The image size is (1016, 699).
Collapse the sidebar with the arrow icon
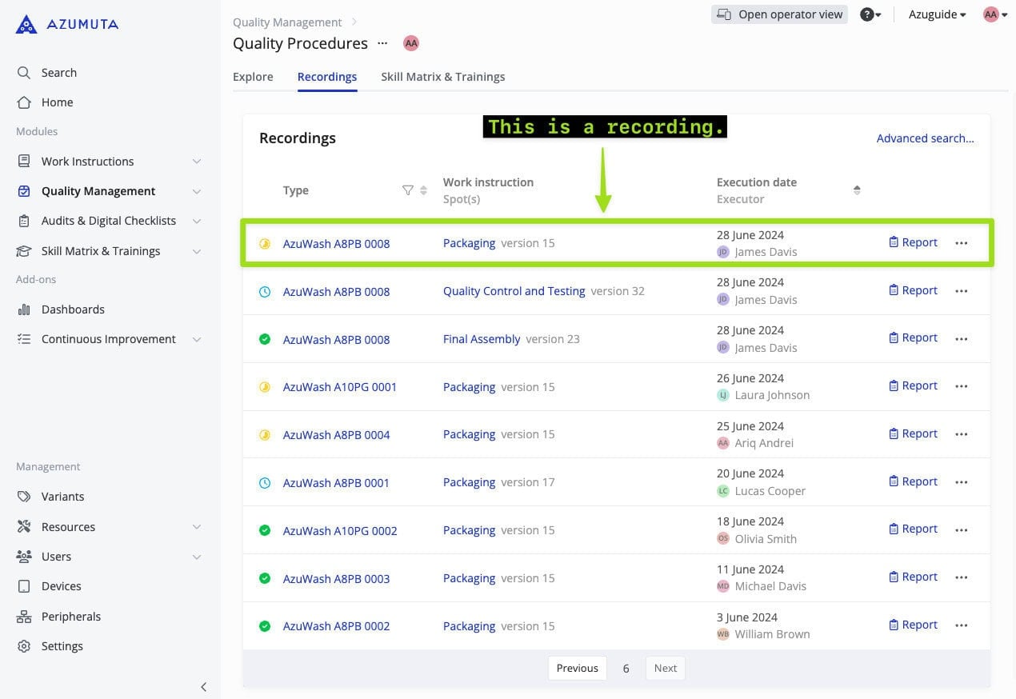(x=203, y=686)
